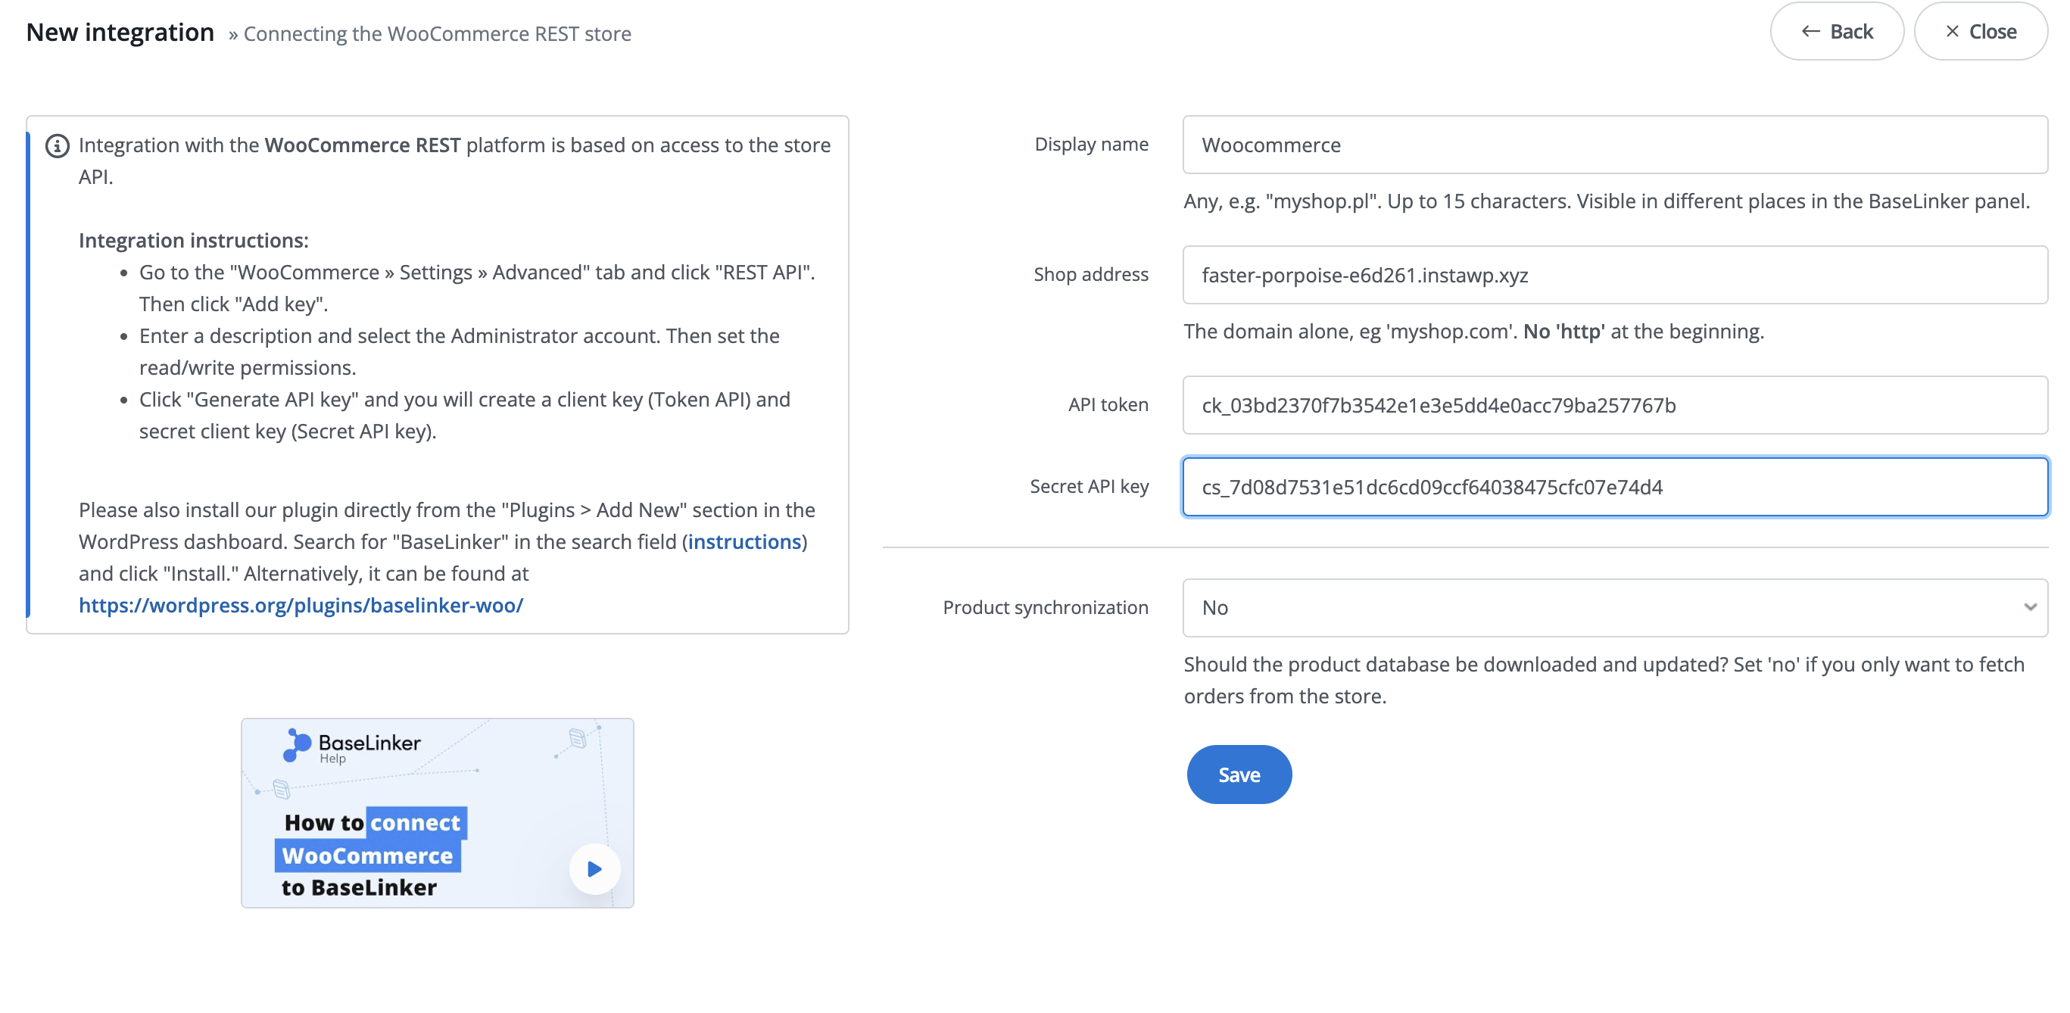2070x1013 pixels.
Task: Click the dropdown chevron arrow
Action: click(2030, 607)
